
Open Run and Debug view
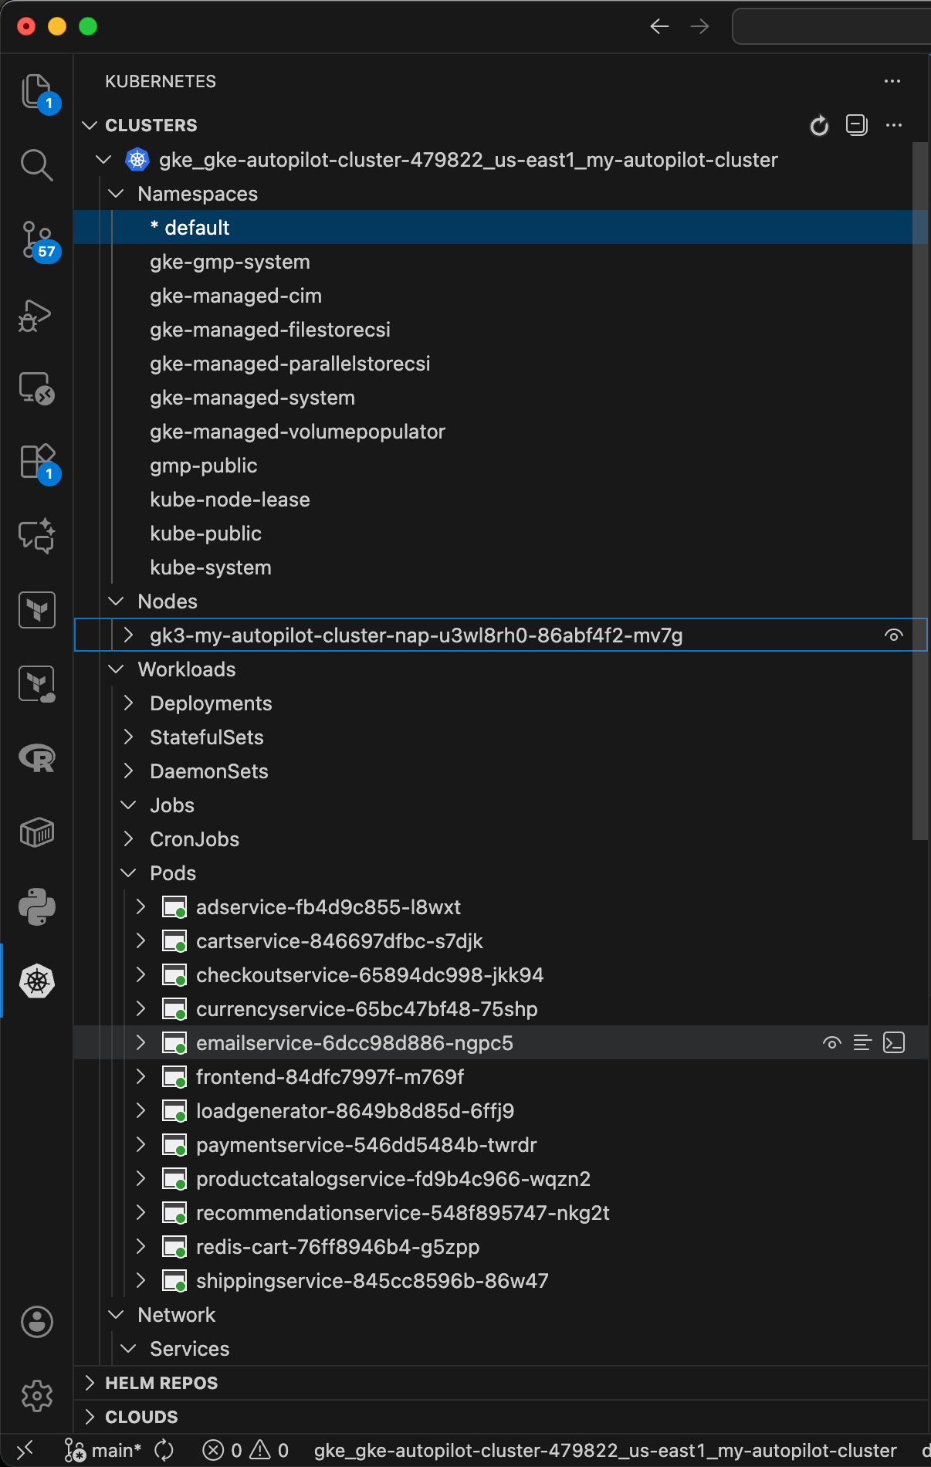[36, 315]
